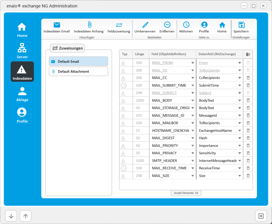Open the CcRecipients data field dropdown
This screenshot has width=272, height=224.
click(240, 78)
